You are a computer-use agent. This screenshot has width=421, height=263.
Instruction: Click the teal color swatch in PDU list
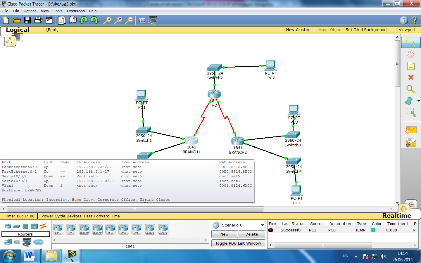pyautogui.click(x=373, y=230)
